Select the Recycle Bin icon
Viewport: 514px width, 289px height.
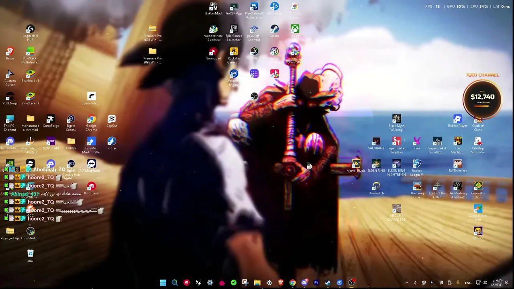(30, 256)
